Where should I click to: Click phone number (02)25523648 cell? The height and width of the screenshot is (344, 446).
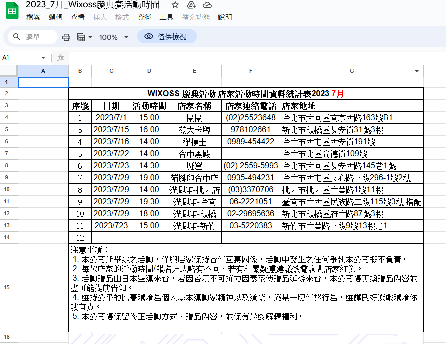click(x=251, y=118)
